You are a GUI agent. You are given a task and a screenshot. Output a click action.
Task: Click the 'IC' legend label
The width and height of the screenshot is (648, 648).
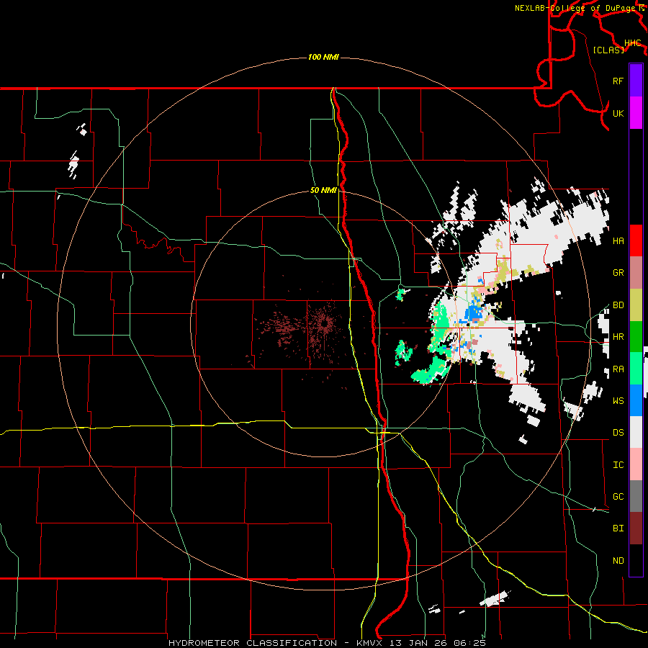[618, 465]
